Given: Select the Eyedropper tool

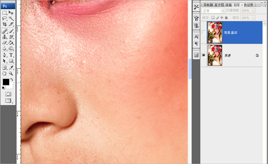Looking at the screenshot, I should pos(11,68).
